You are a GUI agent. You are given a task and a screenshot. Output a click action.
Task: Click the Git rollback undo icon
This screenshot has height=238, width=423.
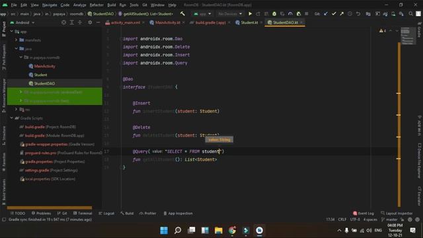click(x=358, y=13)
